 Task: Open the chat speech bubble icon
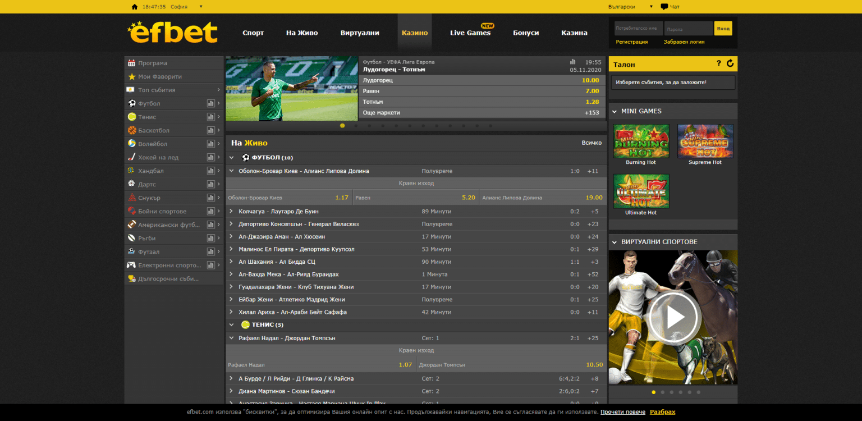pos(664,7)
